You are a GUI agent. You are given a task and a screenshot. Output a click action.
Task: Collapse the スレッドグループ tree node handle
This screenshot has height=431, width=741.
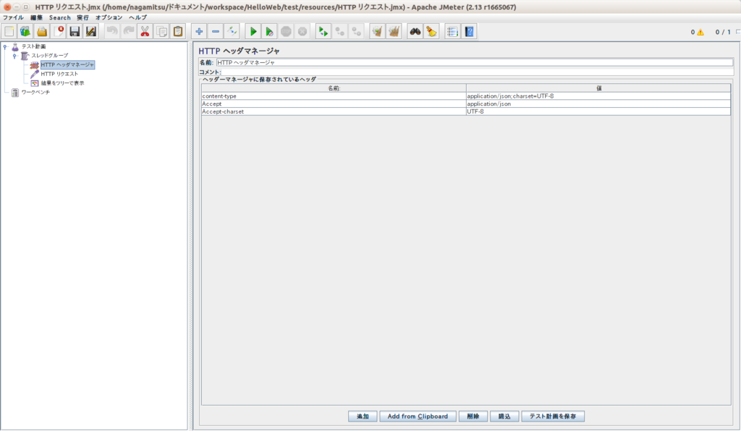[14, 56]
